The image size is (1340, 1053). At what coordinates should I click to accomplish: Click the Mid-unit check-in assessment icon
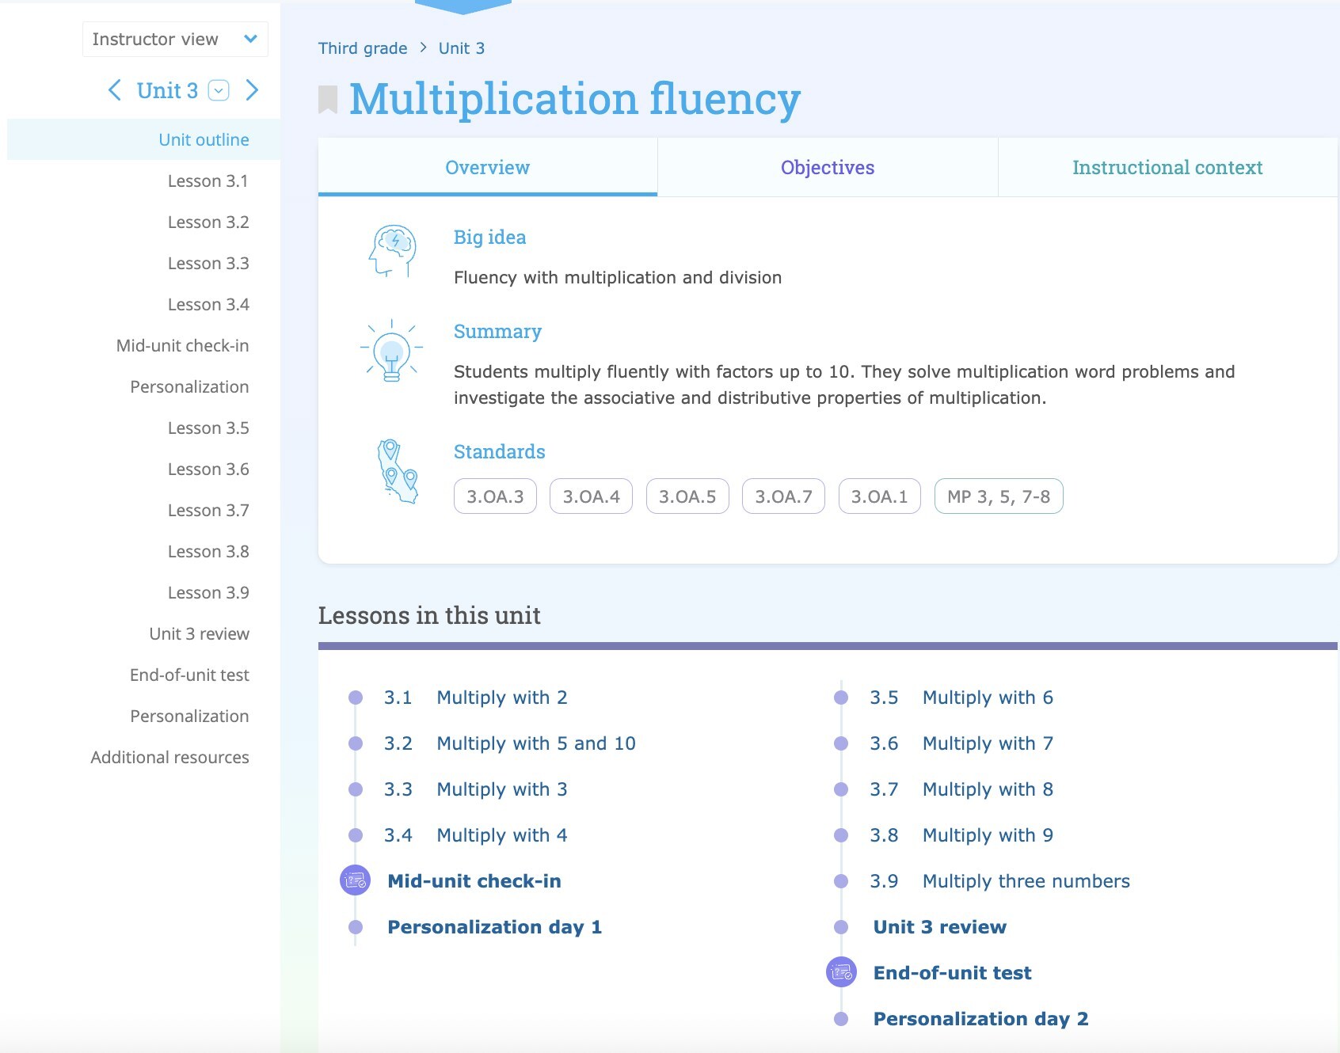355,880
